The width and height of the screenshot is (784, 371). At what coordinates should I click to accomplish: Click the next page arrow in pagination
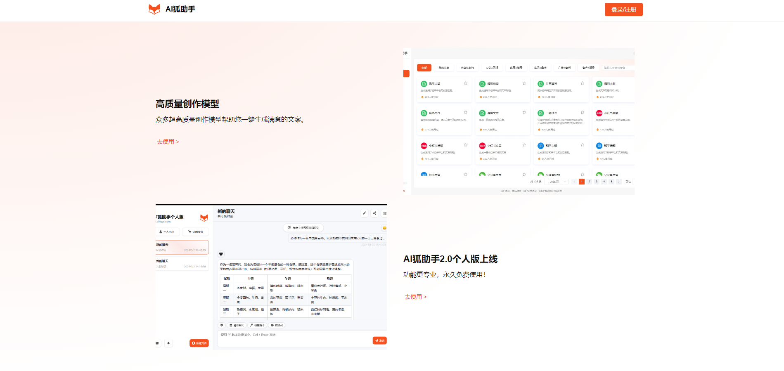click(x=619, y=182)
